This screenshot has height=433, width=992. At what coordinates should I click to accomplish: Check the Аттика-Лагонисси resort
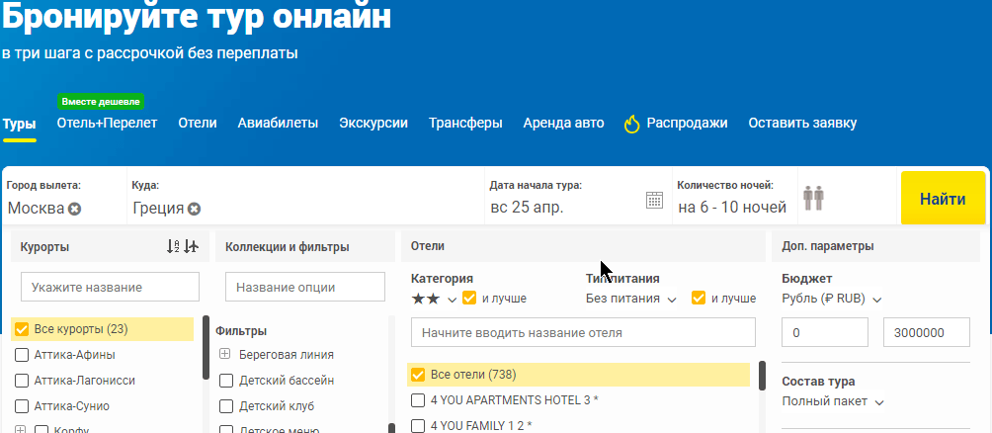tap(22, 381)
